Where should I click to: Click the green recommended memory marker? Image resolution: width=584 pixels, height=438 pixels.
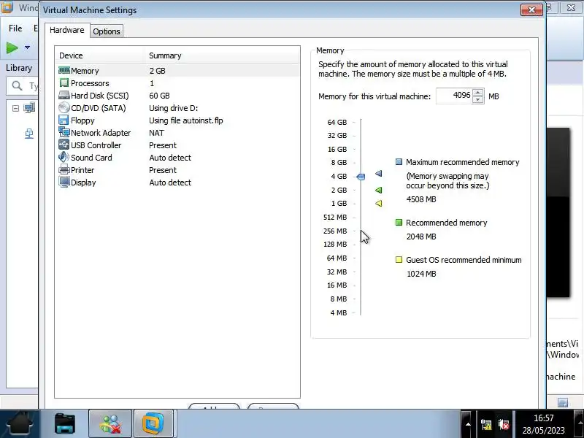pos(378,190)
